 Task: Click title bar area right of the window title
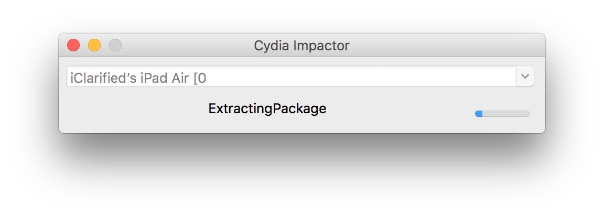[x=446, y=46]
